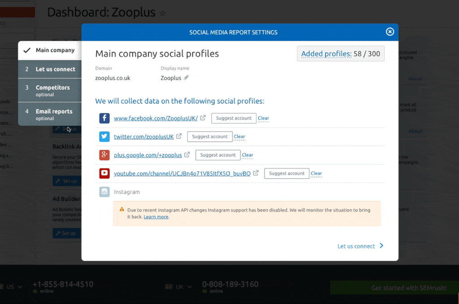Suggest account for Facebook row
The image size is (459, 304).
[x=234, y=118]
